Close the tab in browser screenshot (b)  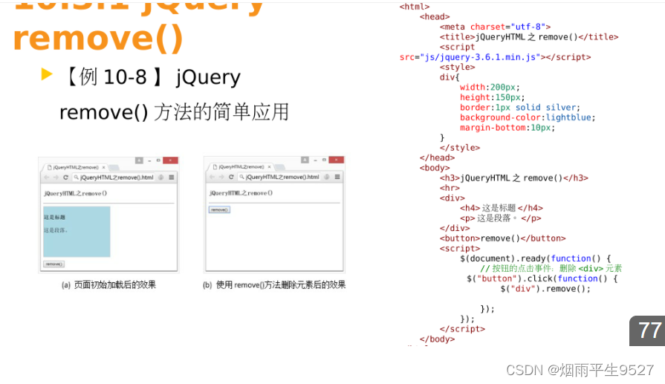pyautogui.click(x=269, y=167)
